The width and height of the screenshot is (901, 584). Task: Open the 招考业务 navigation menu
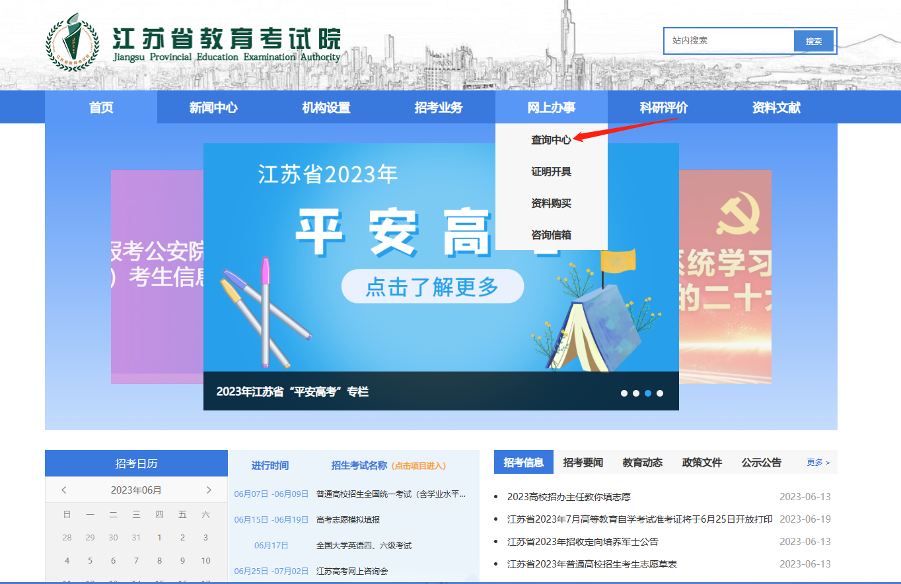point(439,108)
